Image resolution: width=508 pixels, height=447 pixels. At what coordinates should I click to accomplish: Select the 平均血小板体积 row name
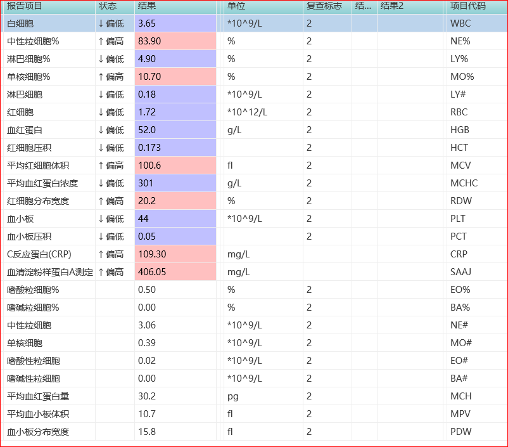coord(38,414)
